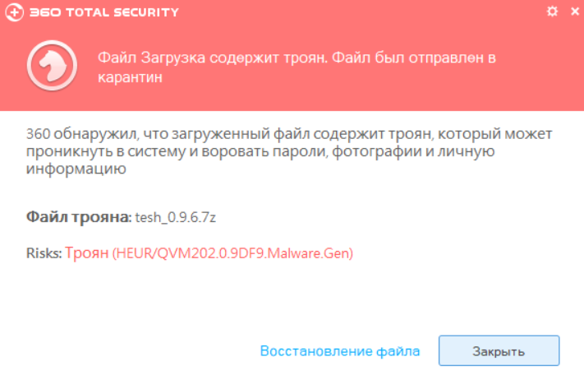The width and height of the screenshot is (584, 380).
Task: Click the description line starting 360 обнаружил
Action: (x=289, y=133)
